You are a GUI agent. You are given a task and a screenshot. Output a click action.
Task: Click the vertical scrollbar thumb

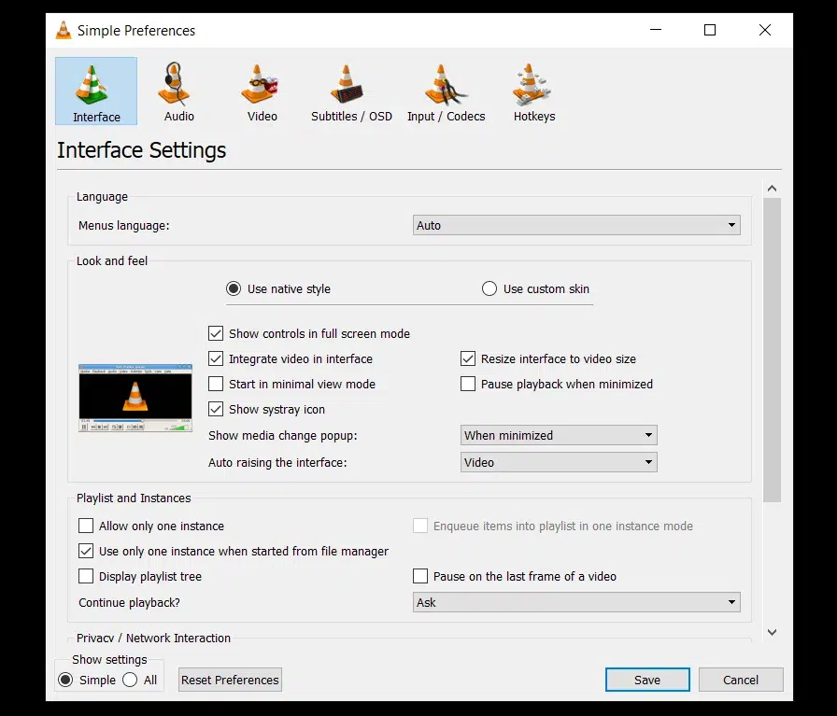click(x=772, y=350)
